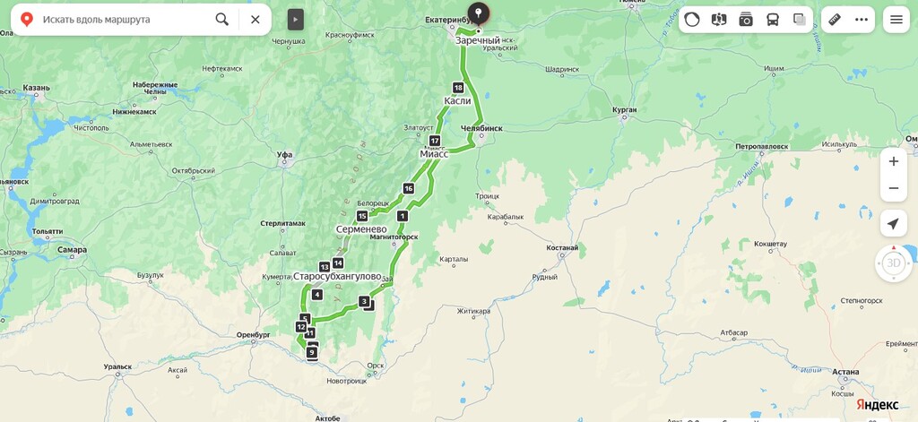Viewport: 918px width, 422px height.
Task: Select the ruler distance tool
Action: 835,20
